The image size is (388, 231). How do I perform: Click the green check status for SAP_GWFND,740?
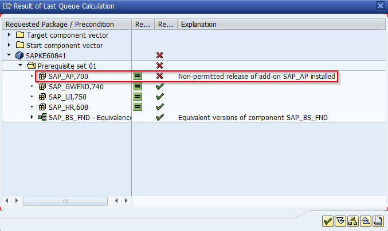[x=160, y=86]
